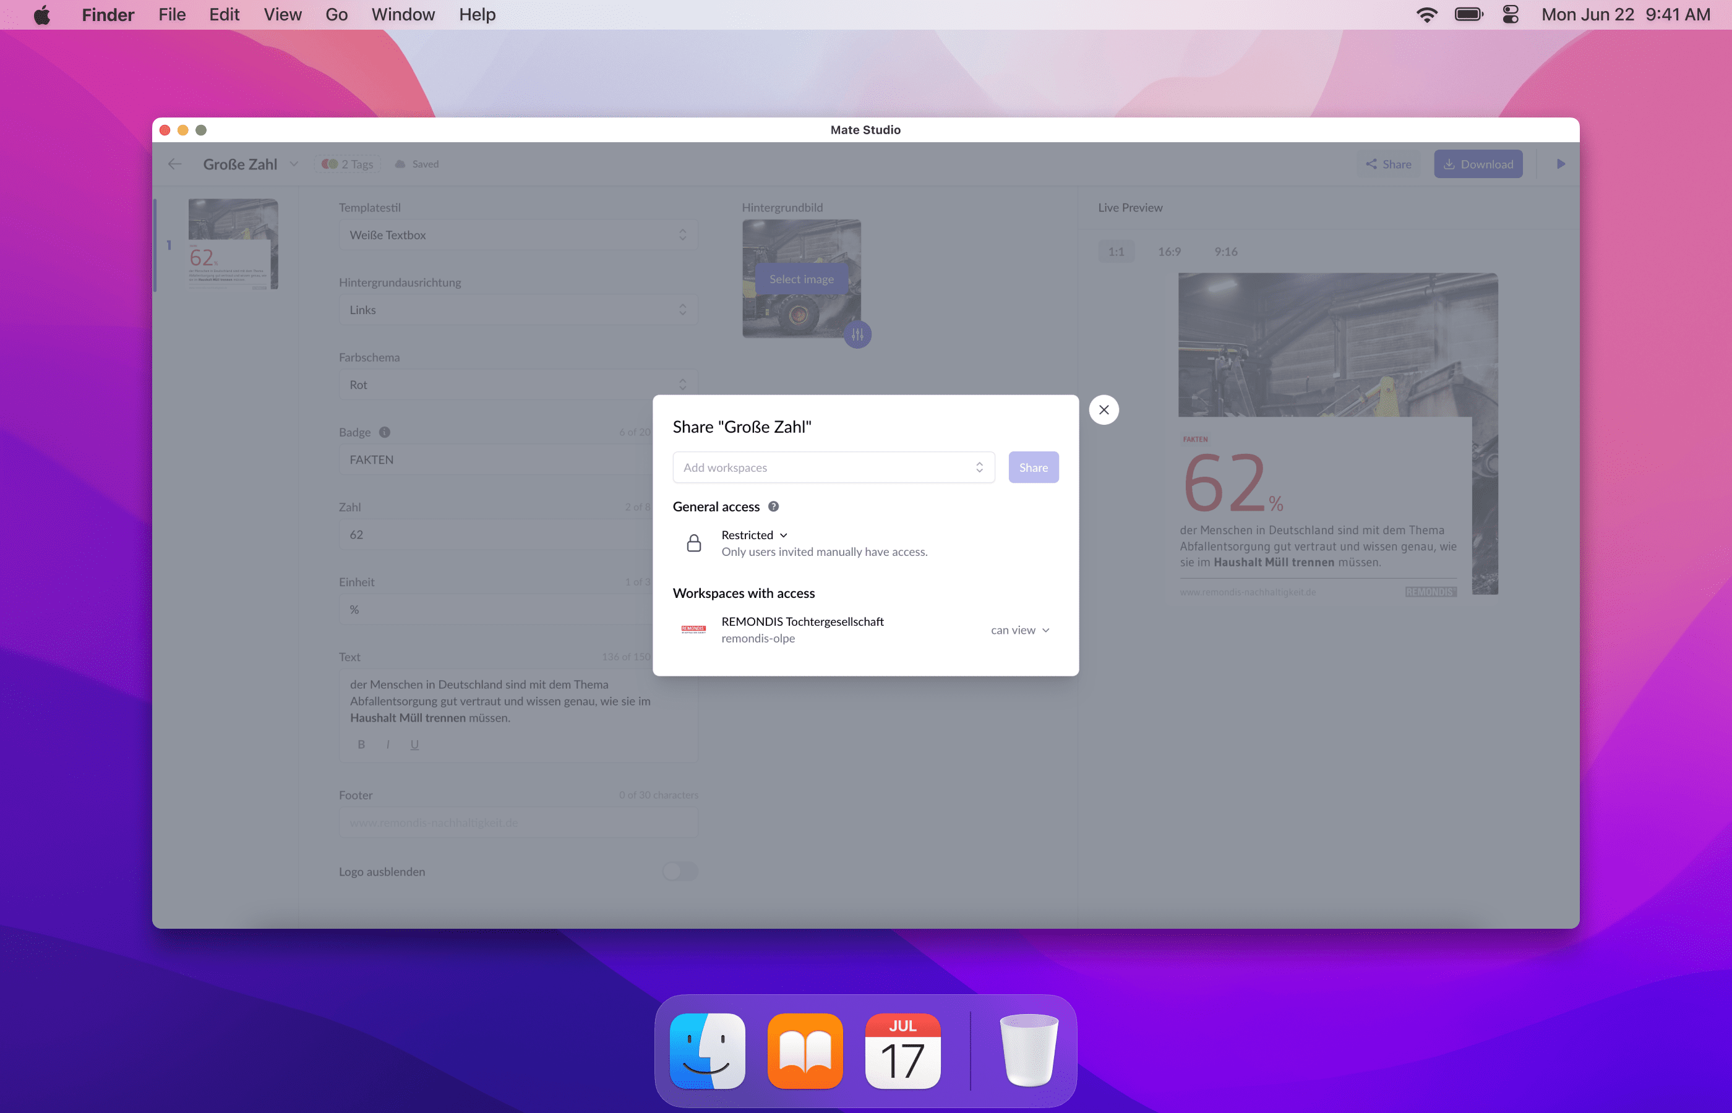Start the preview play button
The width and height of the screenshot is (1732, 1113).
click(x=1561, y=164)
